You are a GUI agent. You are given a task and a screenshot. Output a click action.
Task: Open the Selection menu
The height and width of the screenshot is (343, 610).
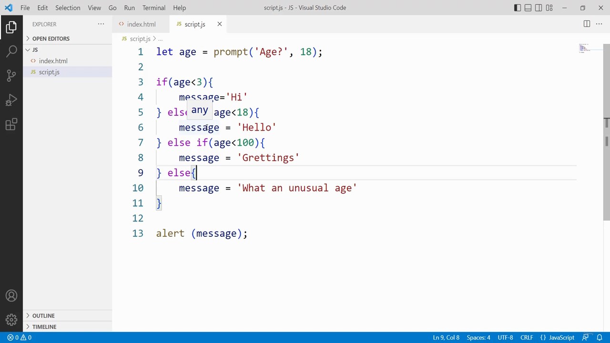coord(68,8)
